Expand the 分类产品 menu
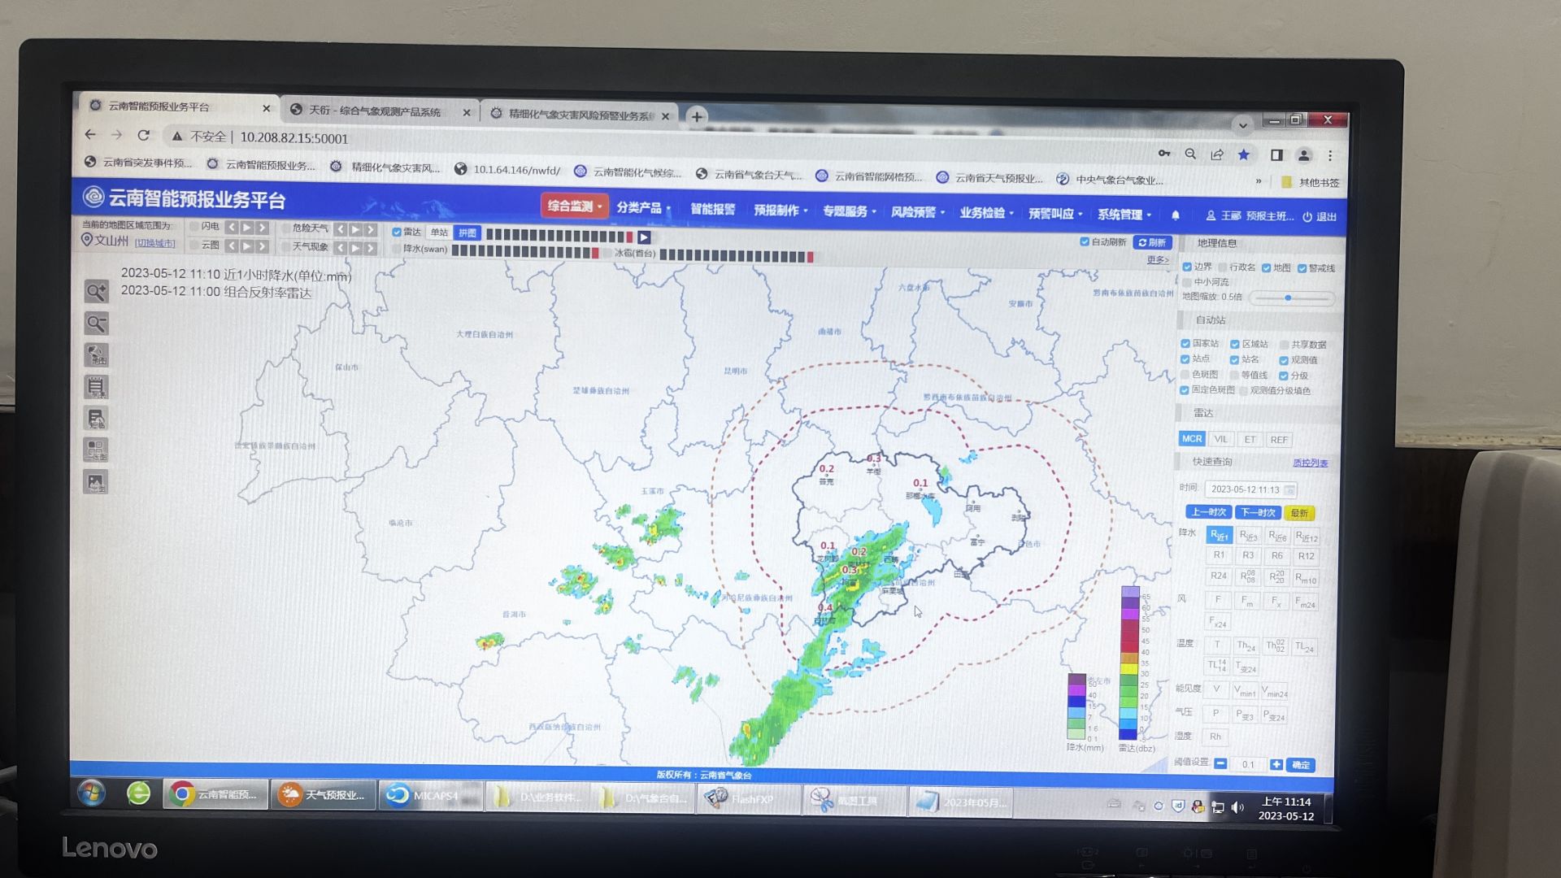 click(x=643, y=207)
